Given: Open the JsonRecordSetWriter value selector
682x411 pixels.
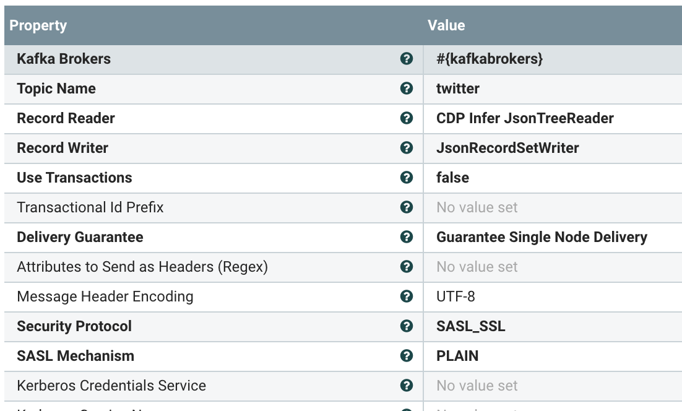Looking at the screenshot, I should pyautogui.click(x=507, y=148).
